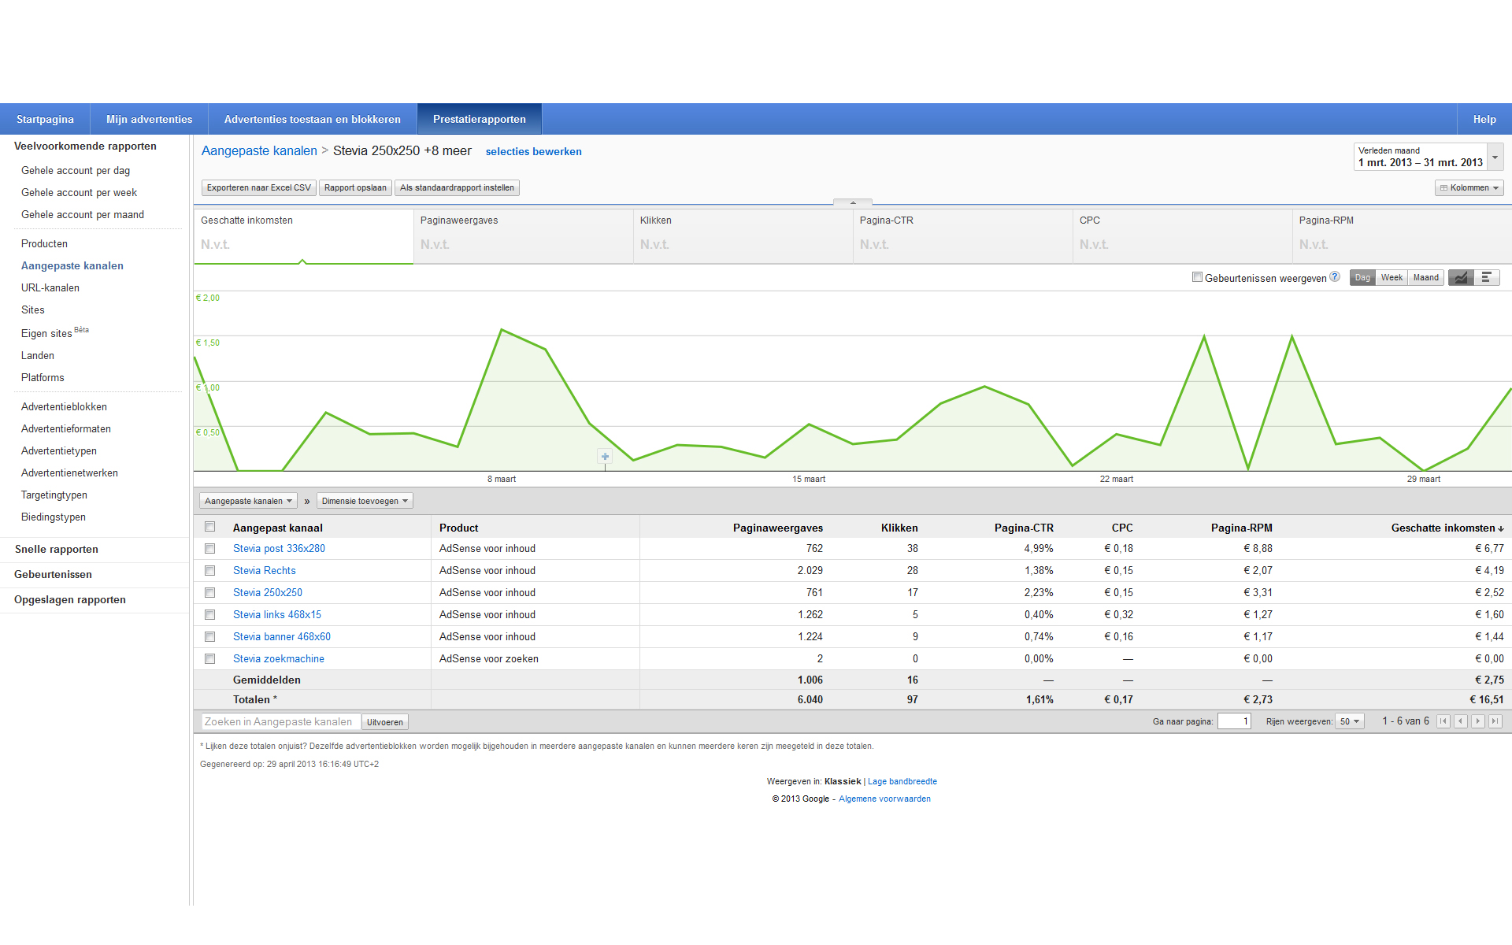
Task: Open Gehele account per dag report
Action: tap(76, 170)
